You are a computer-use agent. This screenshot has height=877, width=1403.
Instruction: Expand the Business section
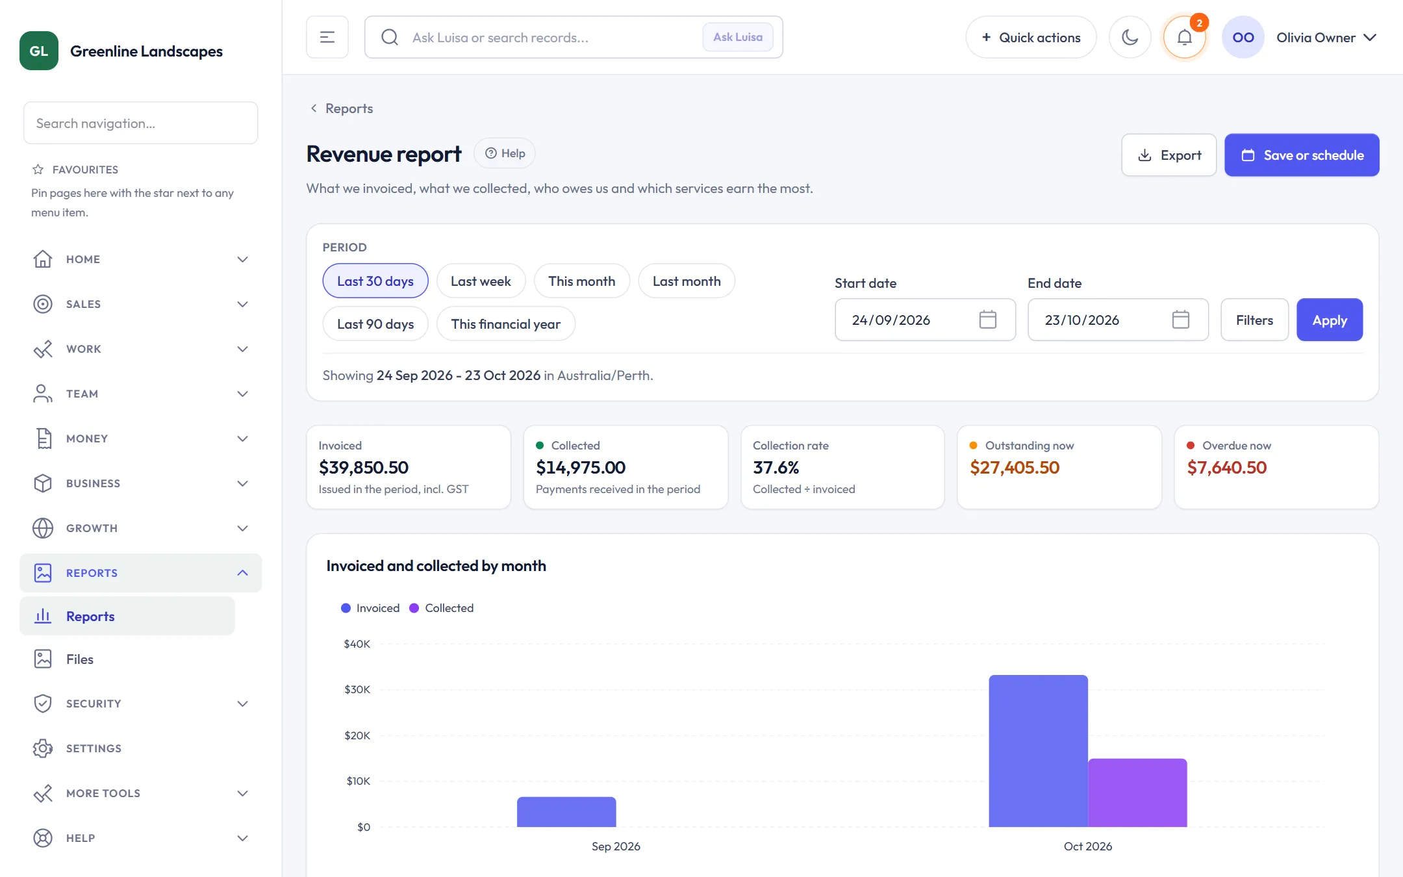point(140,483)
